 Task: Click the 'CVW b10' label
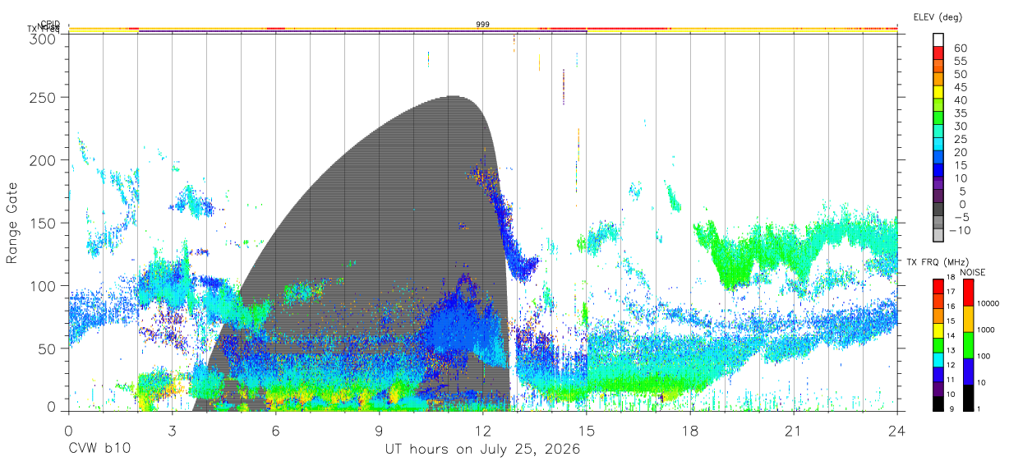99,450
